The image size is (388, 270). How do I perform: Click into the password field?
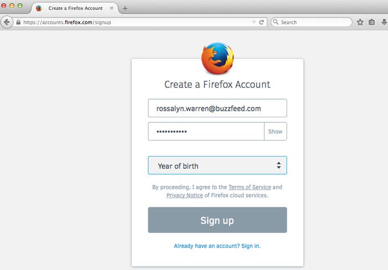click(206, 132)
